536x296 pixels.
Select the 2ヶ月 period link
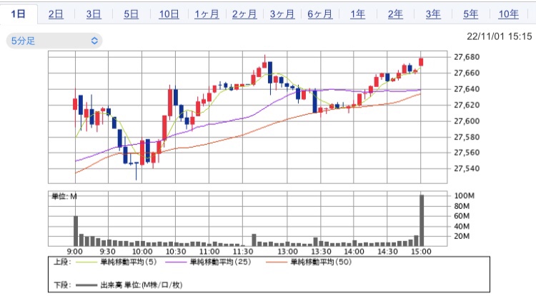[244, 14]
